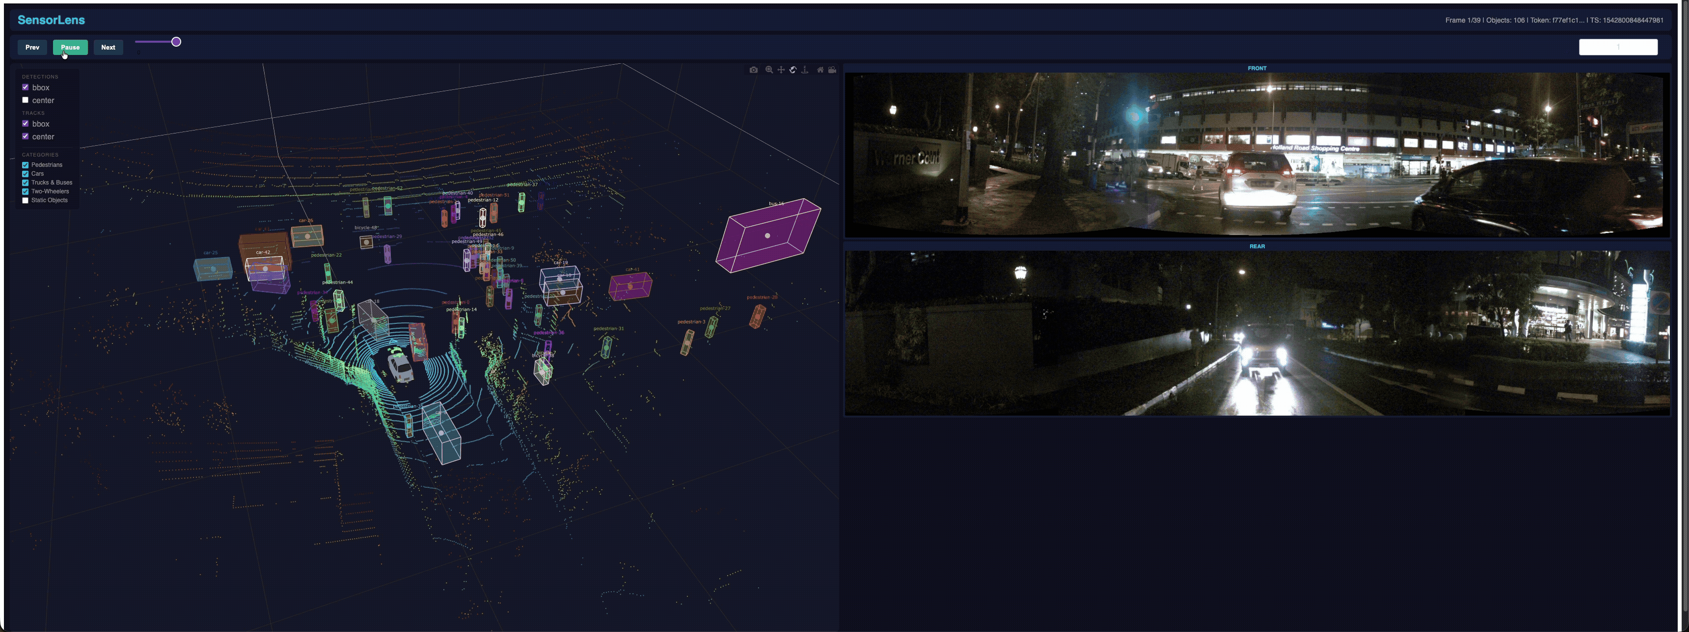
Task: Uncheck Tracks bbox checkbox
Action: [x=26, y=124]
